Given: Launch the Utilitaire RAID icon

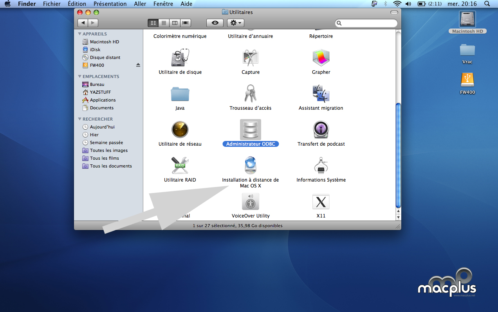Looking at the screenshot, I should click(180, 166).
